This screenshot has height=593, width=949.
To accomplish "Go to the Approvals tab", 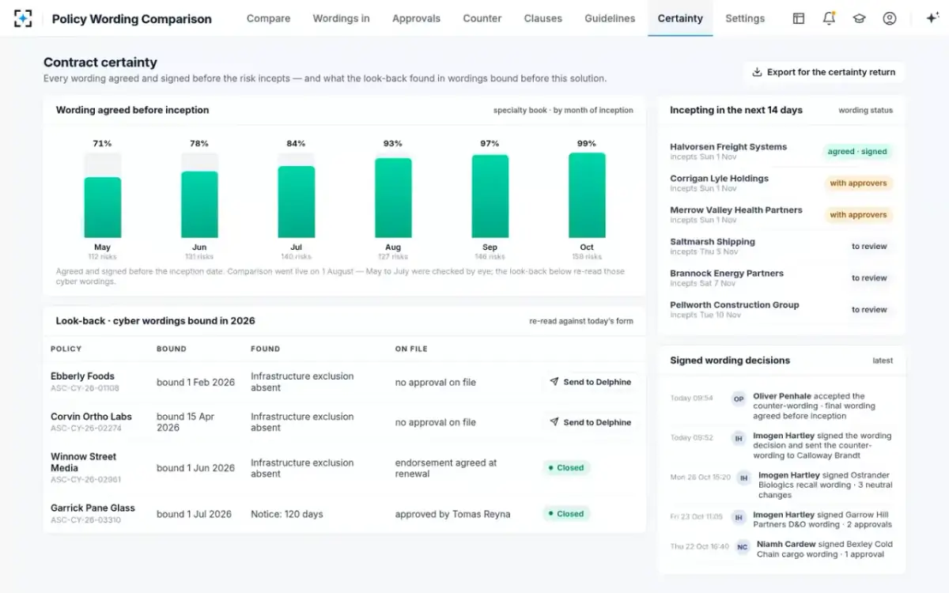I will [x=416, y=18].
